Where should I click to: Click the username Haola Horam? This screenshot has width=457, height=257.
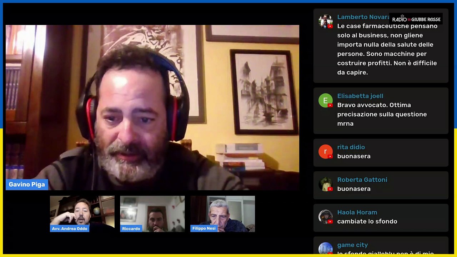(357, 212)
